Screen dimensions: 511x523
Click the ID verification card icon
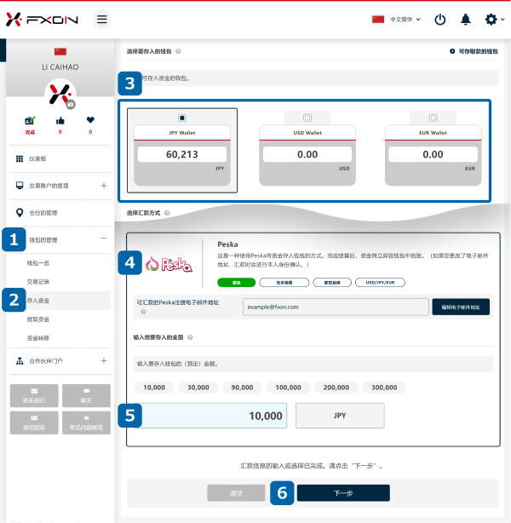pos(30,120)
